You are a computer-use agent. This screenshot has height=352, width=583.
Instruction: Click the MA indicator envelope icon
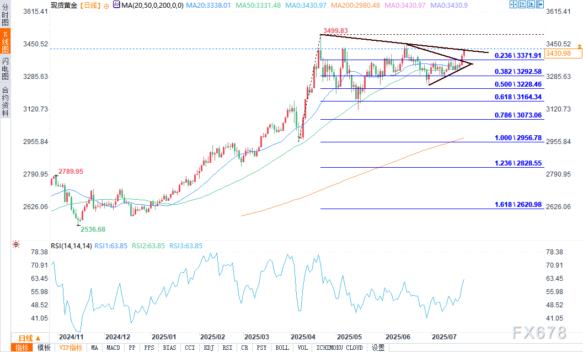tap(115, 5)
